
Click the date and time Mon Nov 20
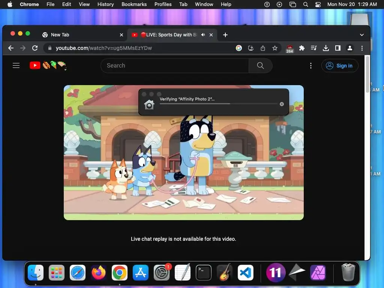point(352,4)
